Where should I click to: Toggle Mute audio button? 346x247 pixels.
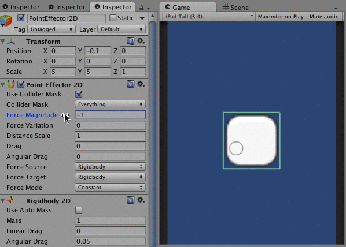324,17
